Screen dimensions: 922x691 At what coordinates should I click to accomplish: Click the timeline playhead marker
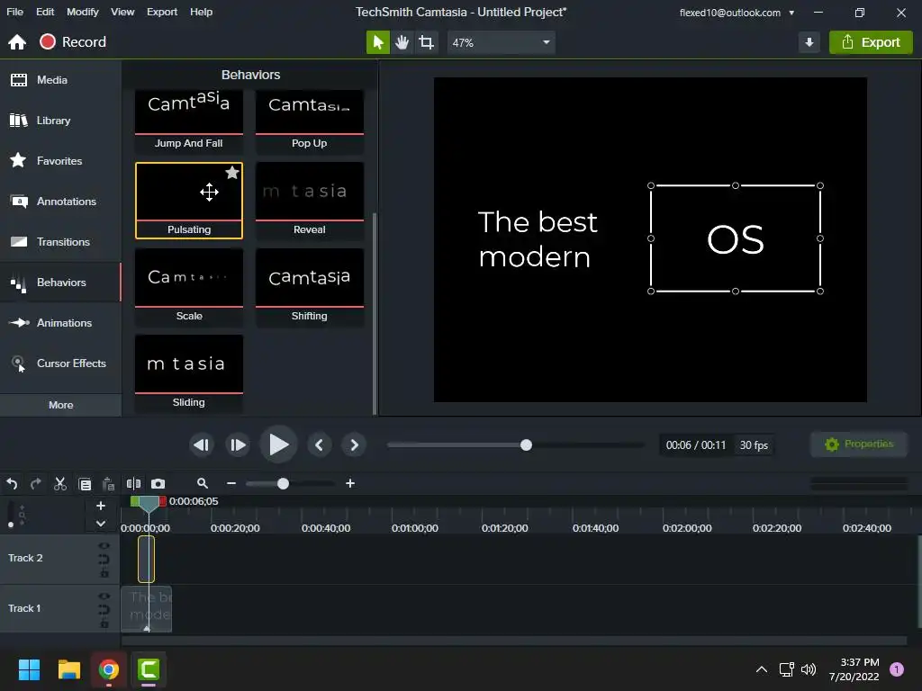coord(149,503)
